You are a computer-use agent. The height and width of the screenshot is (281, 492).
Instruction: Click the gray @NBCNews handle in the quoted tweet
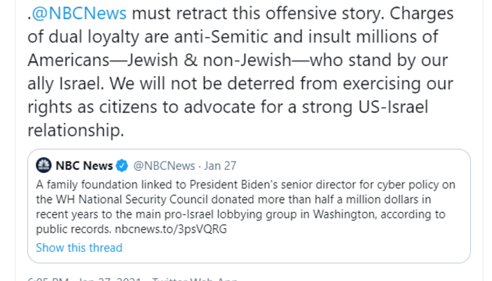pos(162,166)
